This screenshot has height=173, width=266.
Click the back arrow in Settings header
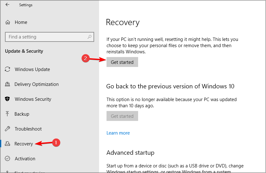click(7, 5)
